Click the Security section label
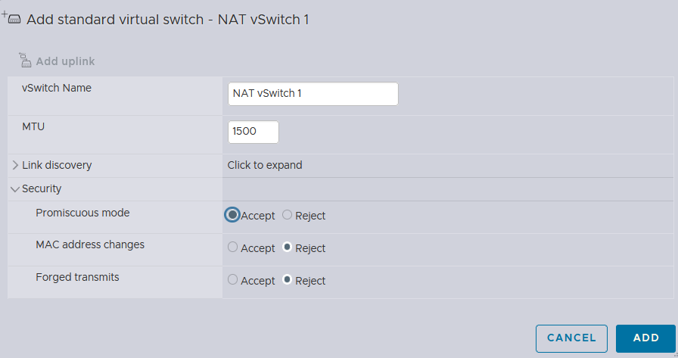This screenshot has height=358, width=678. click(42, 189)
